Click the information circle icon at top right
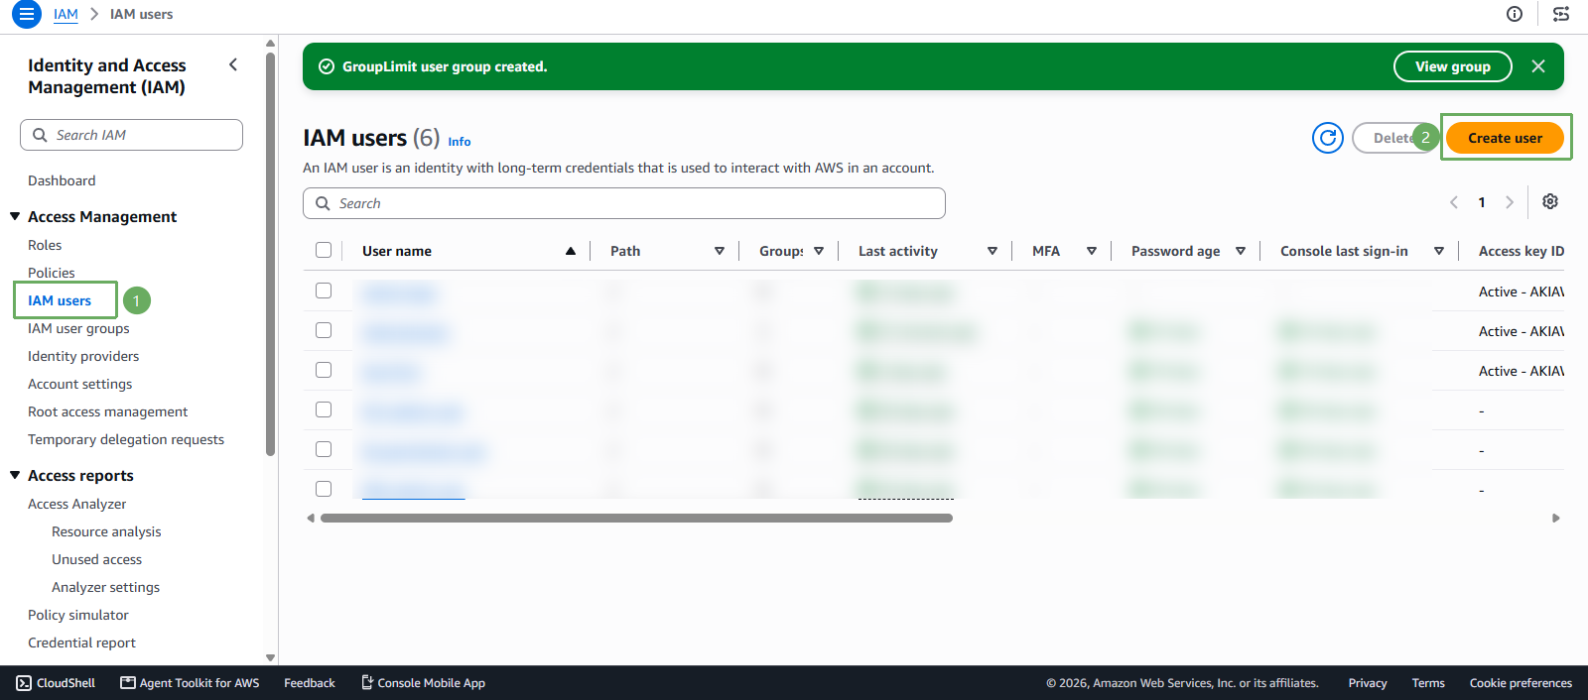Screen dimensions: 1588x700 coord(1515,14)
